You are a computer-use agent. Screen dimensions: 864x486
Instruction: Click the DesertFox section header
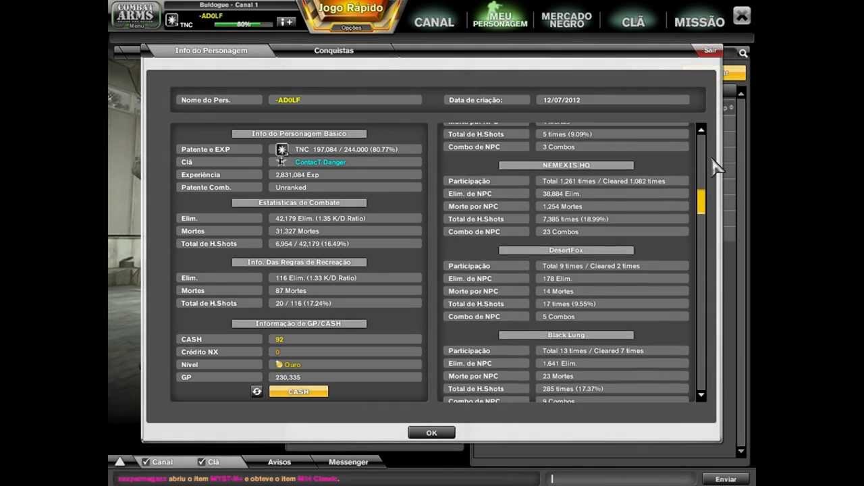coord(566,250)
